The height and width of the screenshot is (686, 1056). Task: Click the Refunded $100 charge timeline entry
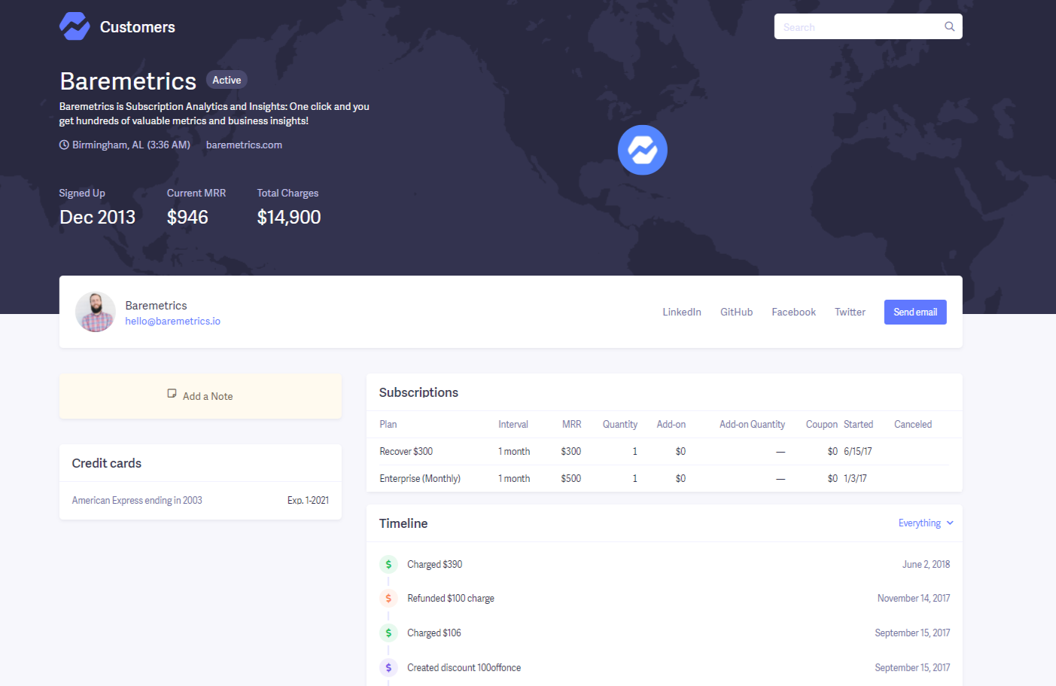tap(450, 598)
